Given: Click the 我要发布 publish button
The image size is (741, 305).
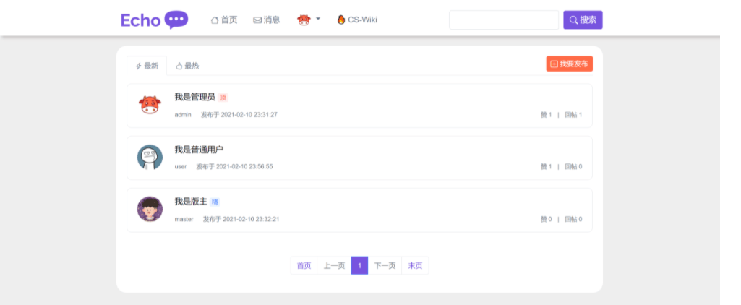Looking at the screenshot, I should coord(569,64).
